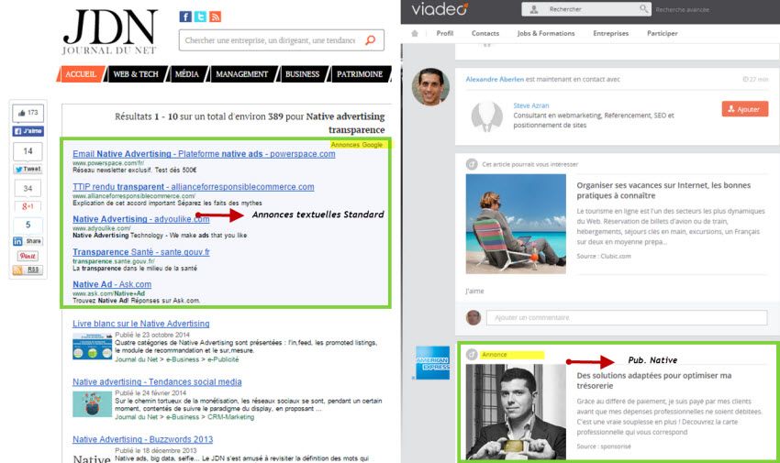Viewport: 780px width, 463px height.
Task: Open Entreprises in Viadeo menu
Action: [611, 33]
